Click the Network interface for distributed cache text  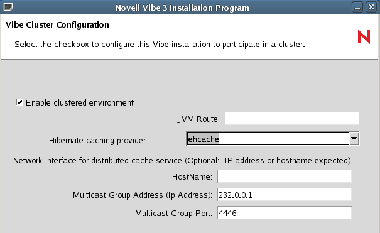click(x=182, y=161)
